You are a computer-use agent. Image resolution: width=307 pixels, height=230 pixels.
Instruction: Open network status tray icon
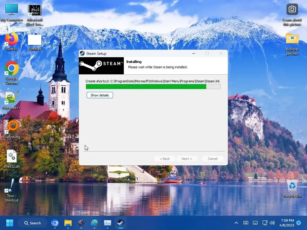point(265,223)
